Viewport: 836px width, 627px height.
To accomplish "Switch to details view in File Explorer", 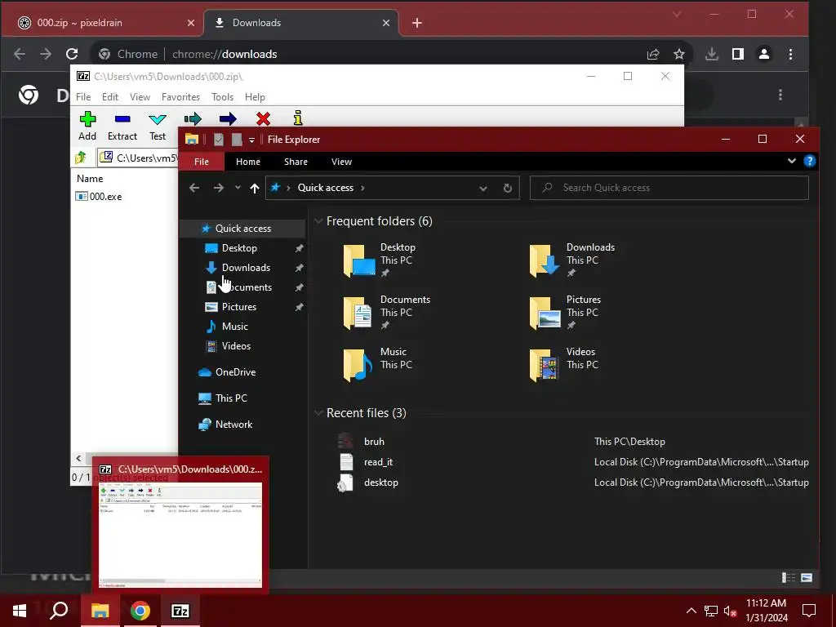I will pos(789,577).
